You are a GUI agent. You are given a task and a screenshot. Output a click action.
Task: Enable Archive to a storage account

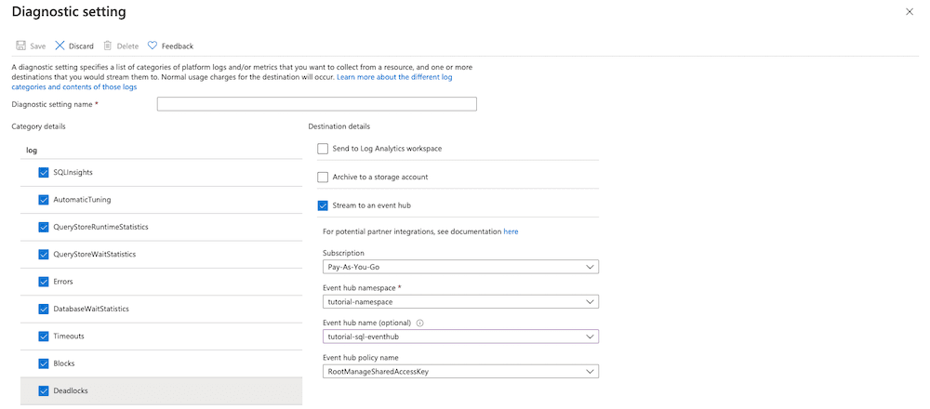pos(323,177)
